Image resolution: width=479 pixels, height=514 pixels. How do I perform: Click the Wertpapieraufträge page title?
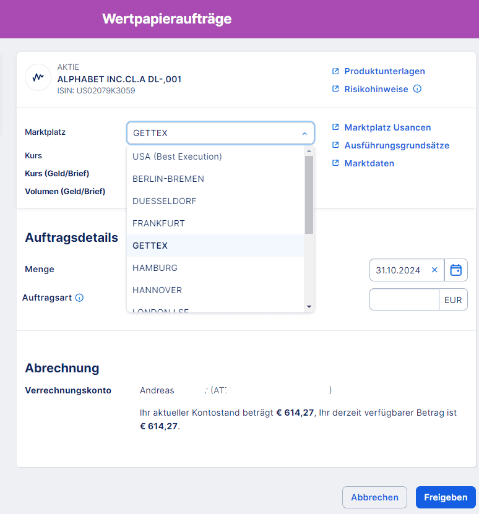pyautogui.click(x=167, y=19)
